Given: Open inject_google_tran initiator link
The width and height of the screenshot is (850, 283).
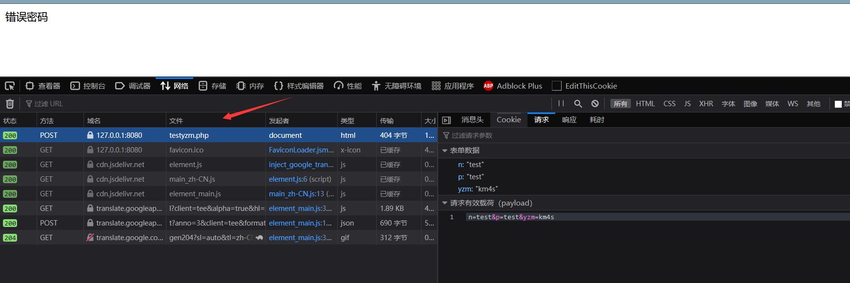Looking at the screenshot, I should [x=301, y=165].
